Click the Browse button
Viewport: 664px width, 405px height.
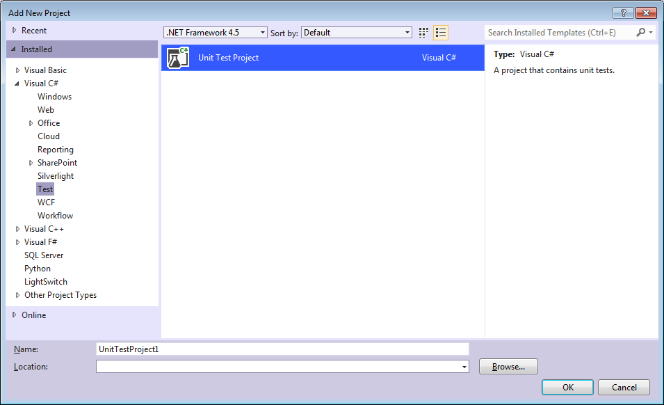point(508,367)
